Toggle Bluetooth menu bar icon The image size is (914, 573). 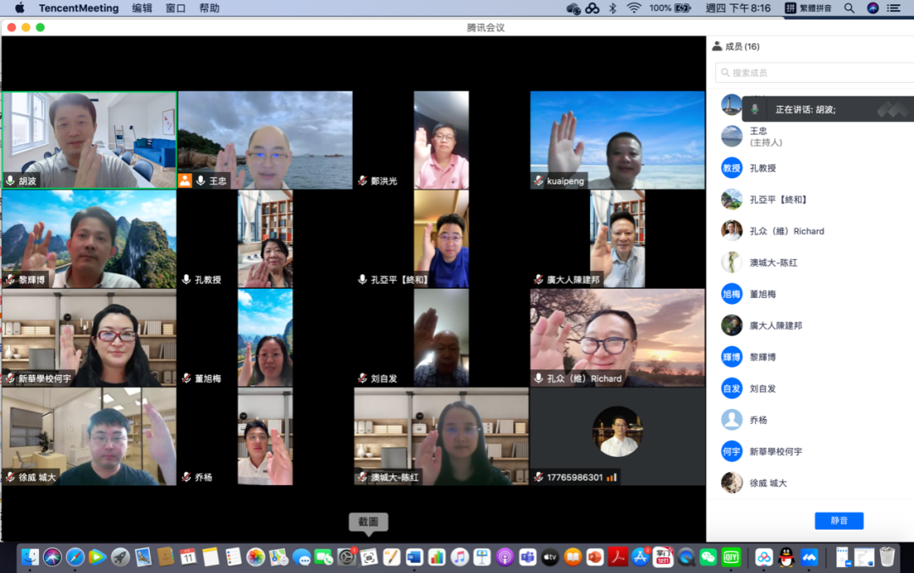[x=614, y=8]
